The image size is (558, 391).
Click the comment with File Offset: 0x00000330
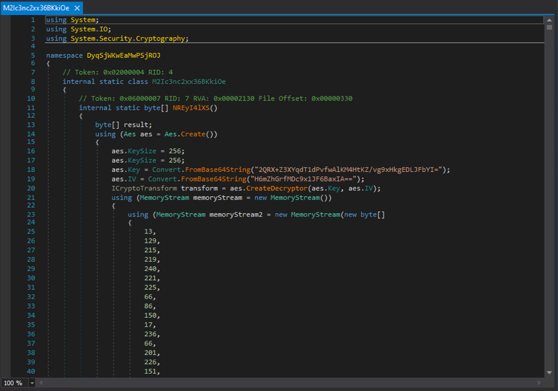[x=216, y=98]
